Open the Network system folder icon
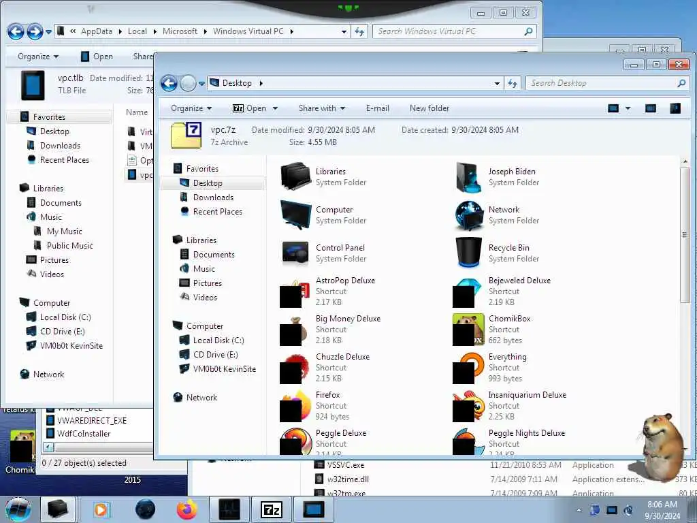The image size is (697, 523). (468, 215)
